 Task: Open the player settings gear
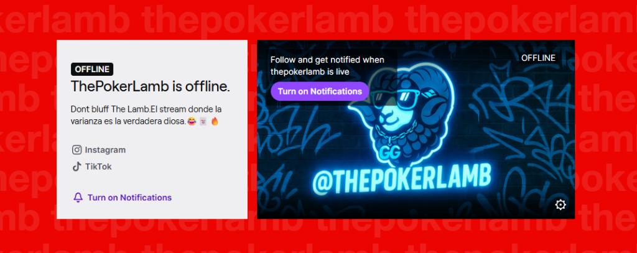[x=560, y=205]
